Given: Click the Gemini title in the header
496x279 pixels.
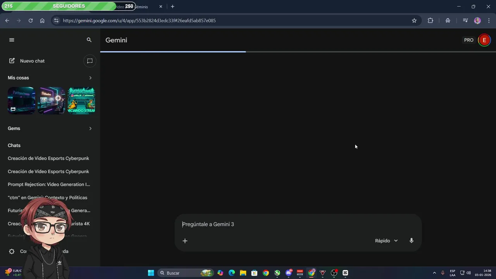Looking at the screenshot, I should pos(116,40).
